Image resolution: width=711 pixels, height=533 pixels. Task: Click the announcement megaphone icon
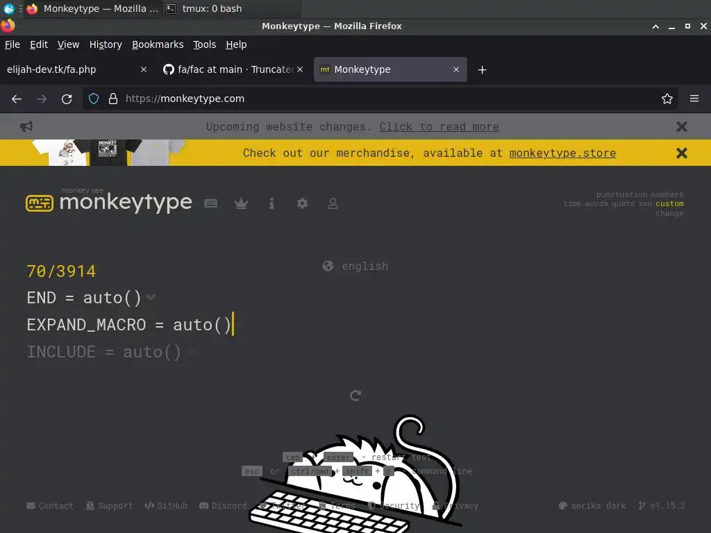click(26, 126)
